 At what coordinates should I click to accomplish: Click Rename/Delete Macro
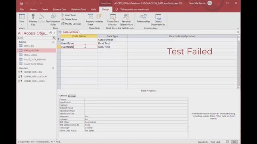click(126, 20)
